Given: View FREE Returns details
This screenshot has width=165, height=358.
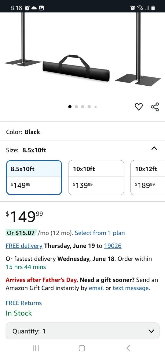Looking at the screenshot, I should (24, 303).
